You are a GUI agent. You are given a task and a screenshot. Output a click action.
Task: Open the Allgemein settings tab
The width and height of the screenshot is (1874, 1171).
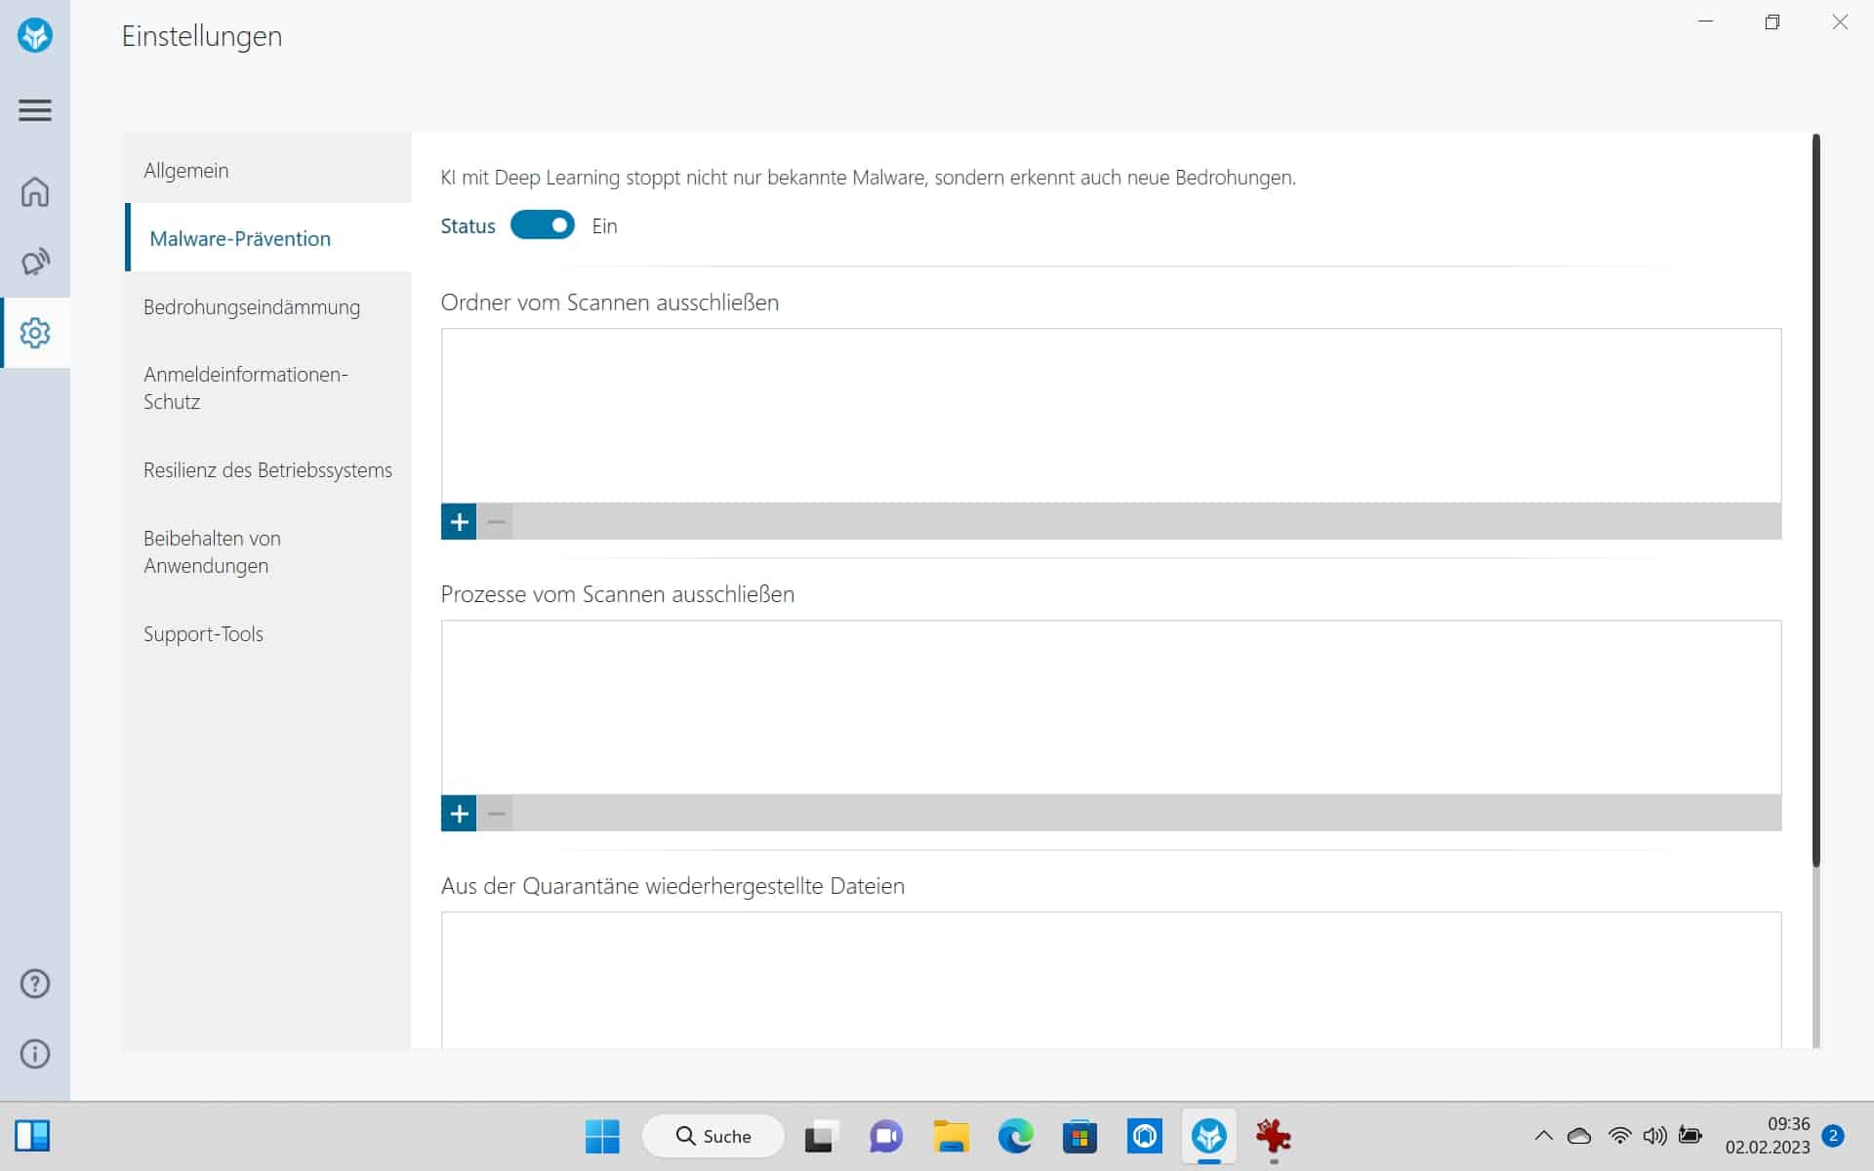point(186,171)
